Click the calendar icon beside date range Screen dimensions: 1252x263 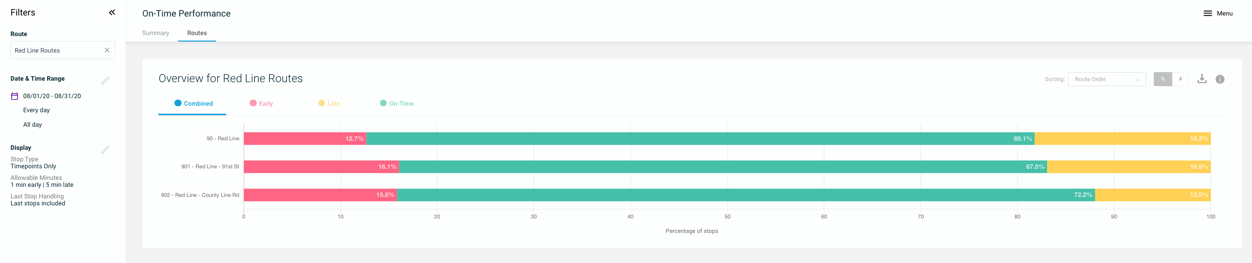click(x=15, y=96)
